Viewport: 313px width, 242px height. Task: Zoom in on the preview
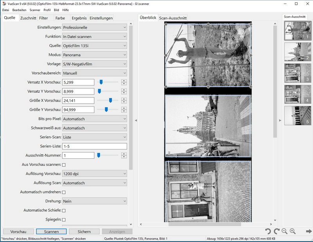(x=292, y=231)
